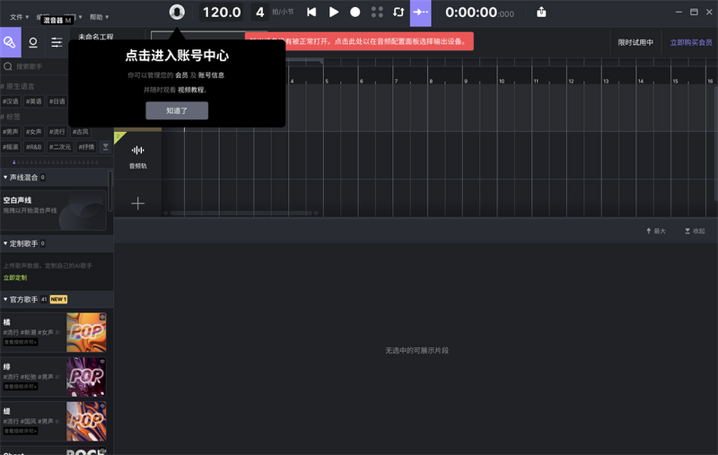The image size is (718, 455).
Task: Open the second sidebar tab icon
Action: [x=34, y=42]
